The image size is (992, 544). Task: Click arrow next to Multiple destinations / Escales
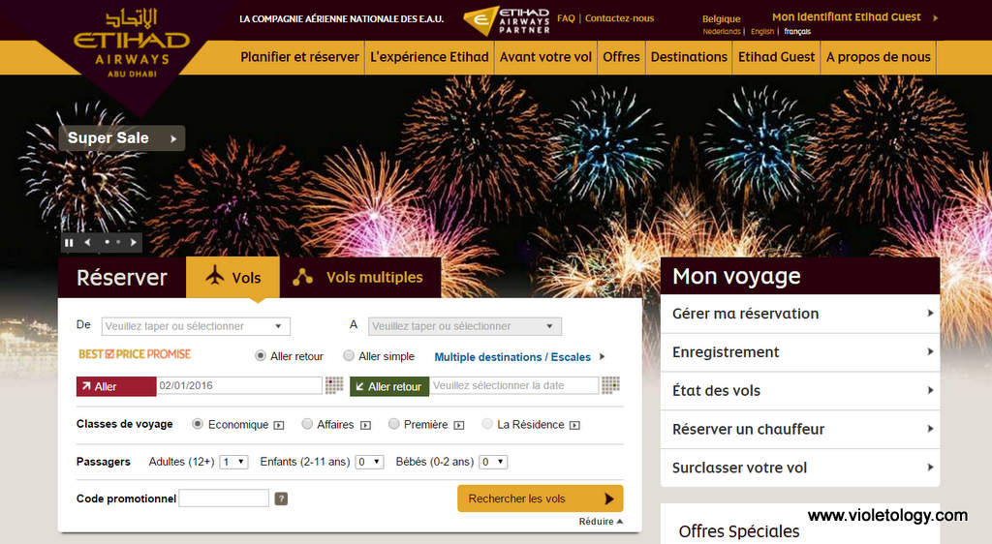pos(602,357)
